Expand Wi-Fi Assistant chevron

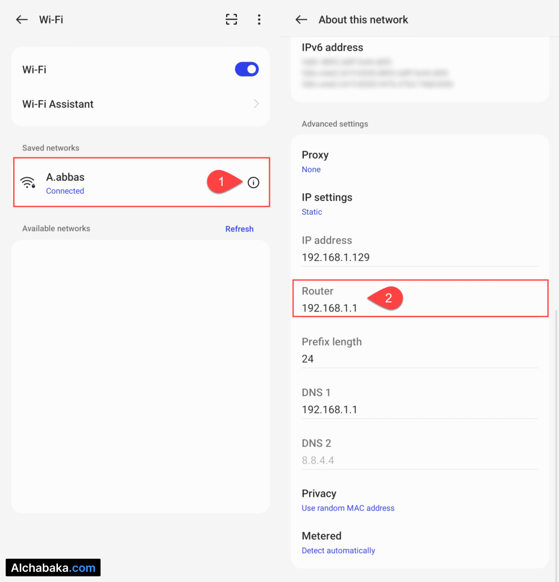point(256,104)
